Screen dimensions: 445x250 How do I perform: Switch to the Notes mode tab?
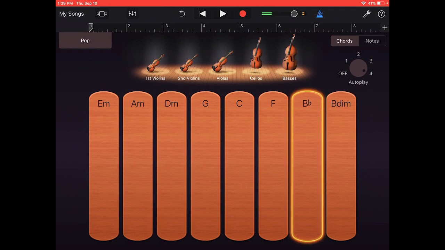point(372,41)
